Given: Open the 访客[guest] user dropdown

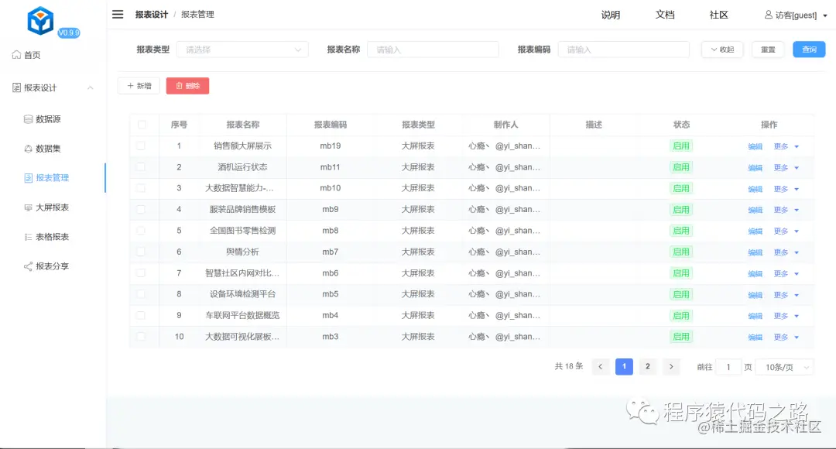Looking at the screenshot, I should point(796,15).
